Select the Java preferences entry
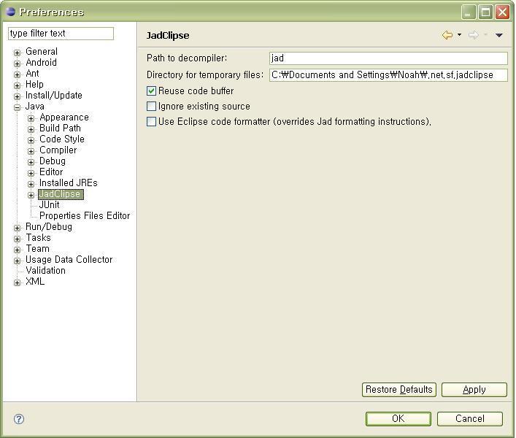The height and width of the screenshot is (438, 516). (34, 107)
